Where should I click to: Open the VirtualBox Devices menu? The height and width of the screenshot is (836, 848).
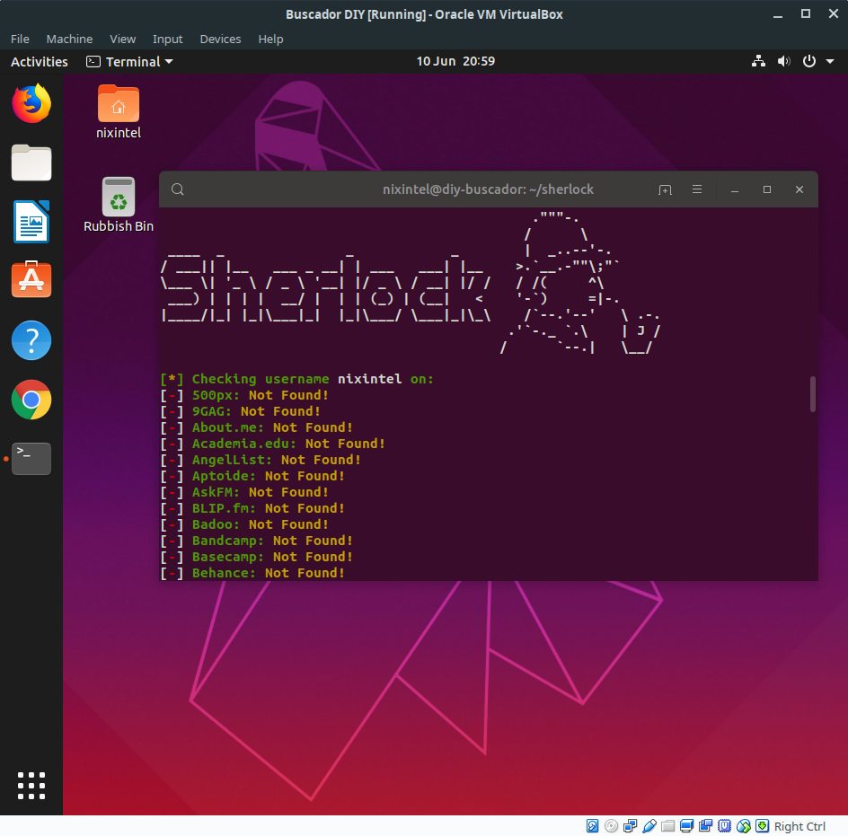pos(220,39)
